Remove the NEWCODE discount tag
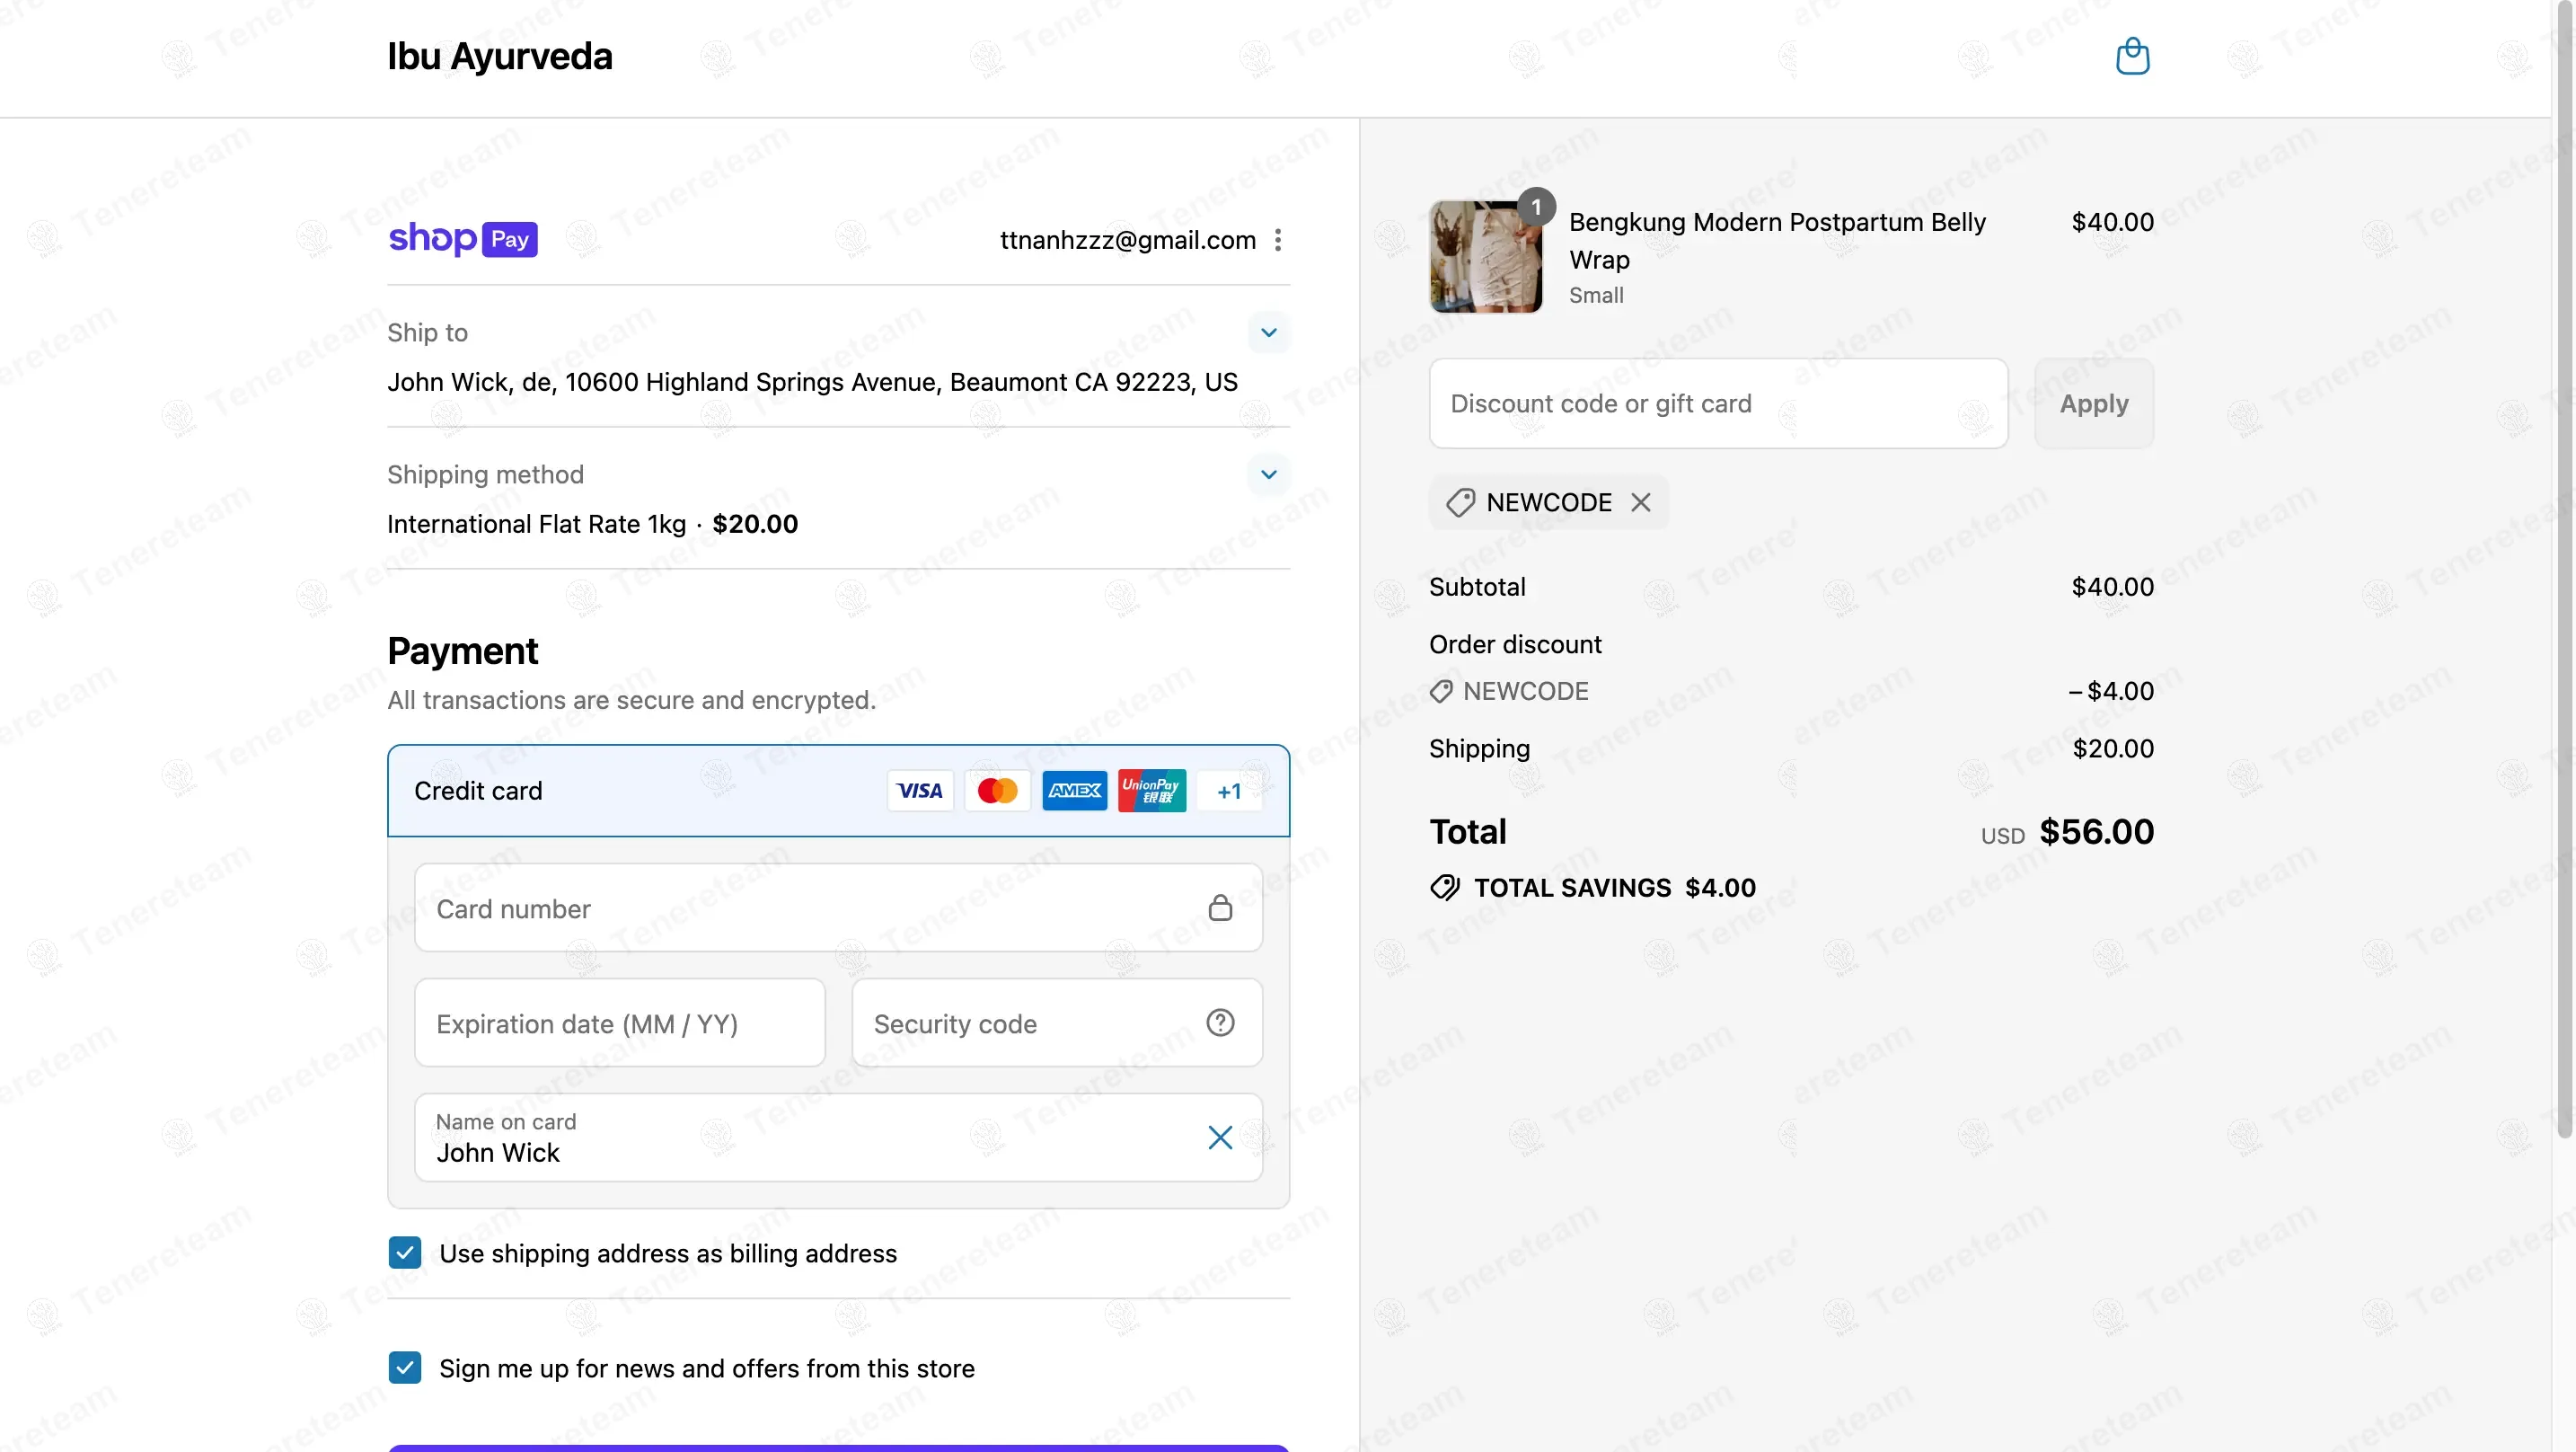The height and width of the screenshot is (1452, 2576). tap(1641, 502)
